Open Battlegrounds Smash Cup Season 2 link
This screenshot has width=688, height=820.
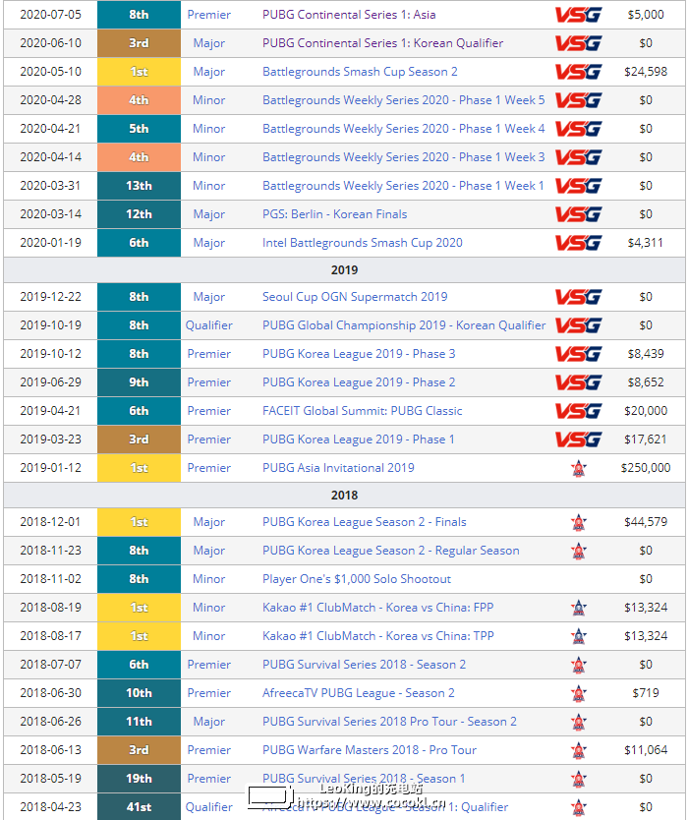360,72
